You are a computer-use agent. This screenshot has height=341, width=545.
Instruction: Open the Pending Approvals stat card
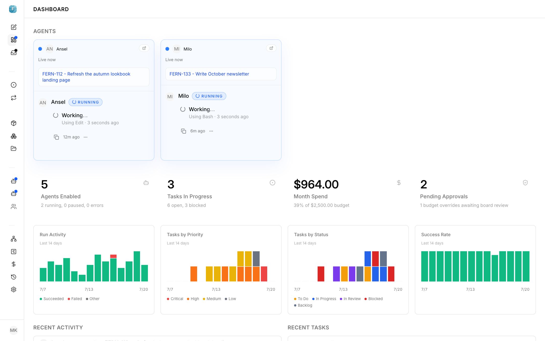tap(474, 193)
